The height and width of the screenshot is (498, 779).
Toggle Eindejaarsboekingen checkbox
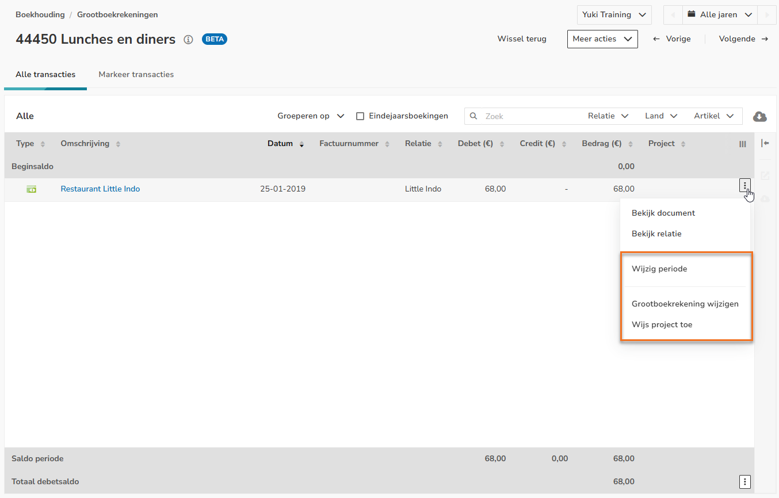pos(360,116)
